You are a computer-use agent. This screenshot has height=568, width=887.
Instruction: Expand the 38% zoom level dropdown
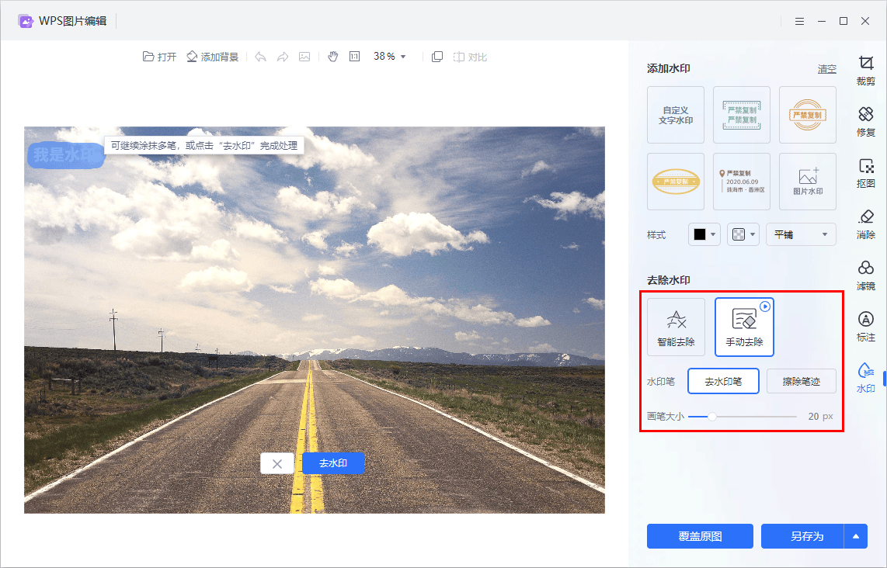point(390,57)
